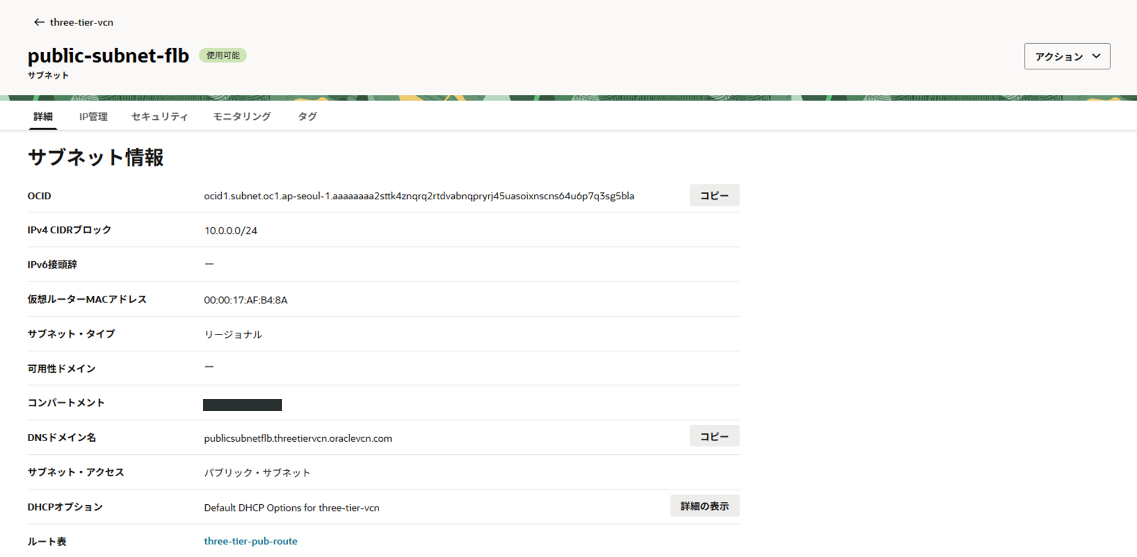
Task: Click the サブネット・タイプ label
Action: pyautogui.click(x=71, y=334)
